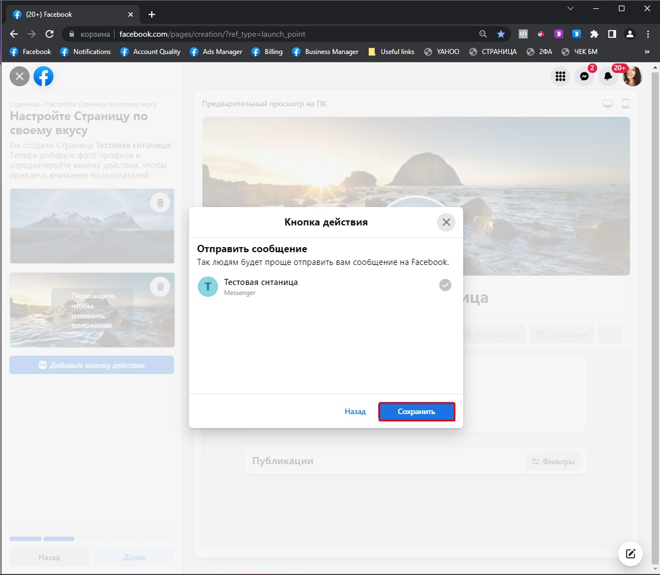Delete the mountain profile photo
The width and height of the screenshot is (660, 575).
[x=160, y=203]
